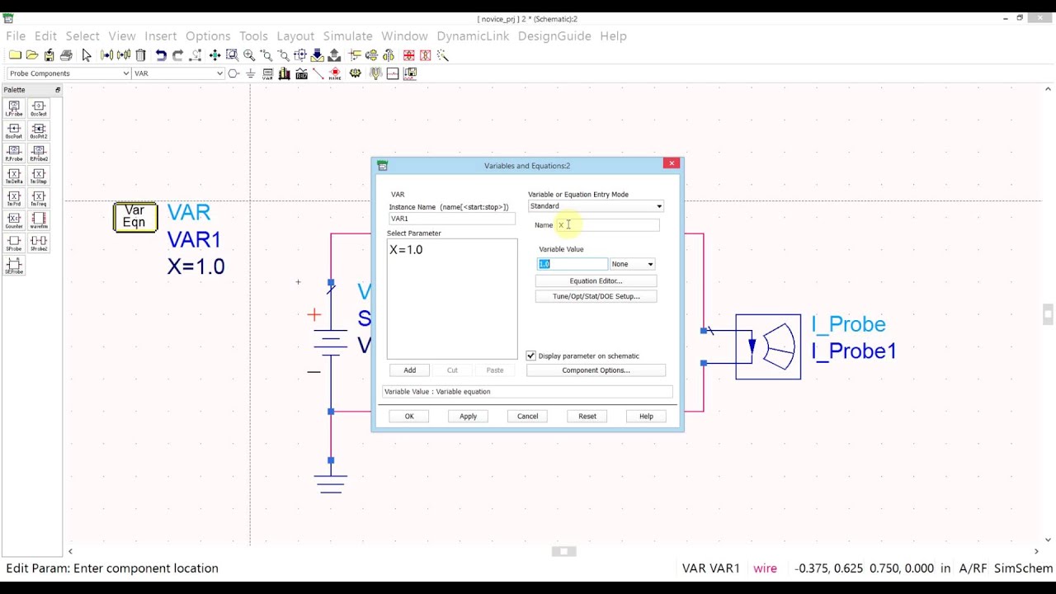This screenshot has width=1056, height=594.
Task: Select the OscTest palette component
Action: tap(38, 109)
